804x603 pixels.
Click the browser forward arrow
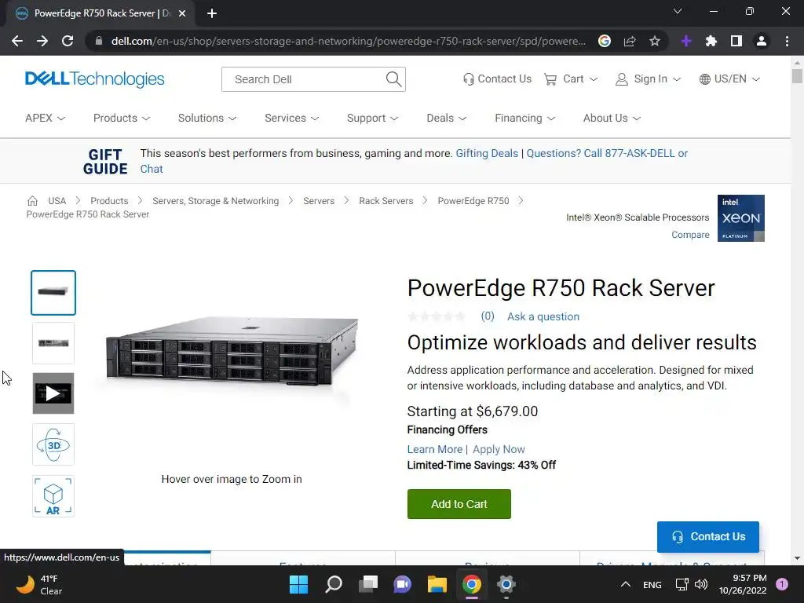pyautogui.click(x=42, y=41)
